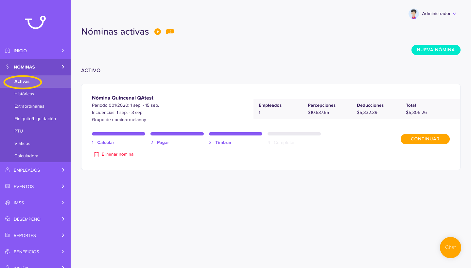Click the Incidencias: 1 sep. - 3 sep. text

click(118, 113)
